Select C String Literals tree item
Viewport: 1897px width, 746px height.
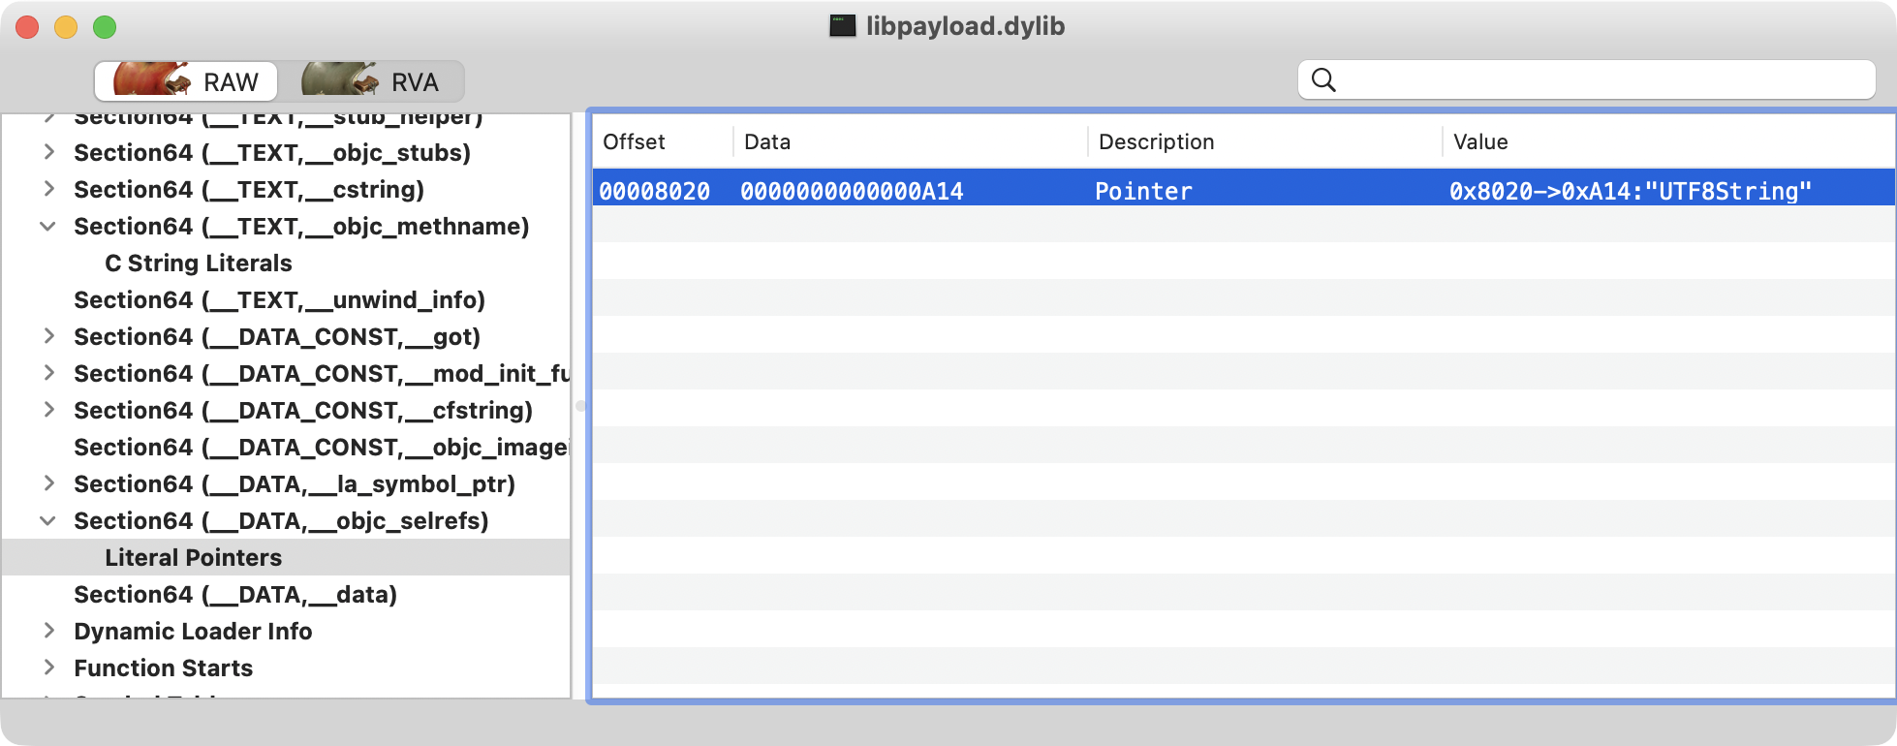click(198, 263)
